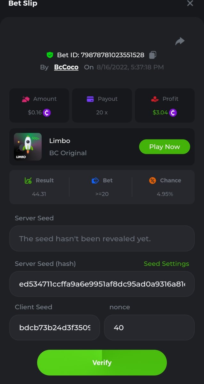The height and width of the screenshot is (384, 204).
Task: Click the nonce input field
Action: coord(149,328)
